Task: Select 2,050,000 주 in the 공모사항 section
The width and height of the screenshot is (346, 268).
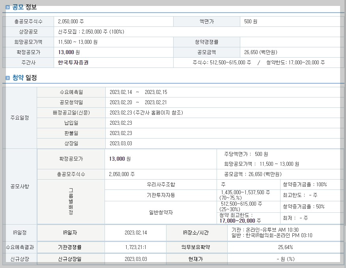Action: [x=122, y=174]
